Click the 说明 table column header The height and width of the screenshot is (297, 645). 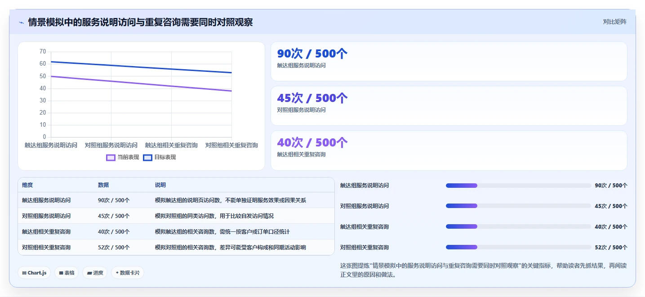click(160, 185)
